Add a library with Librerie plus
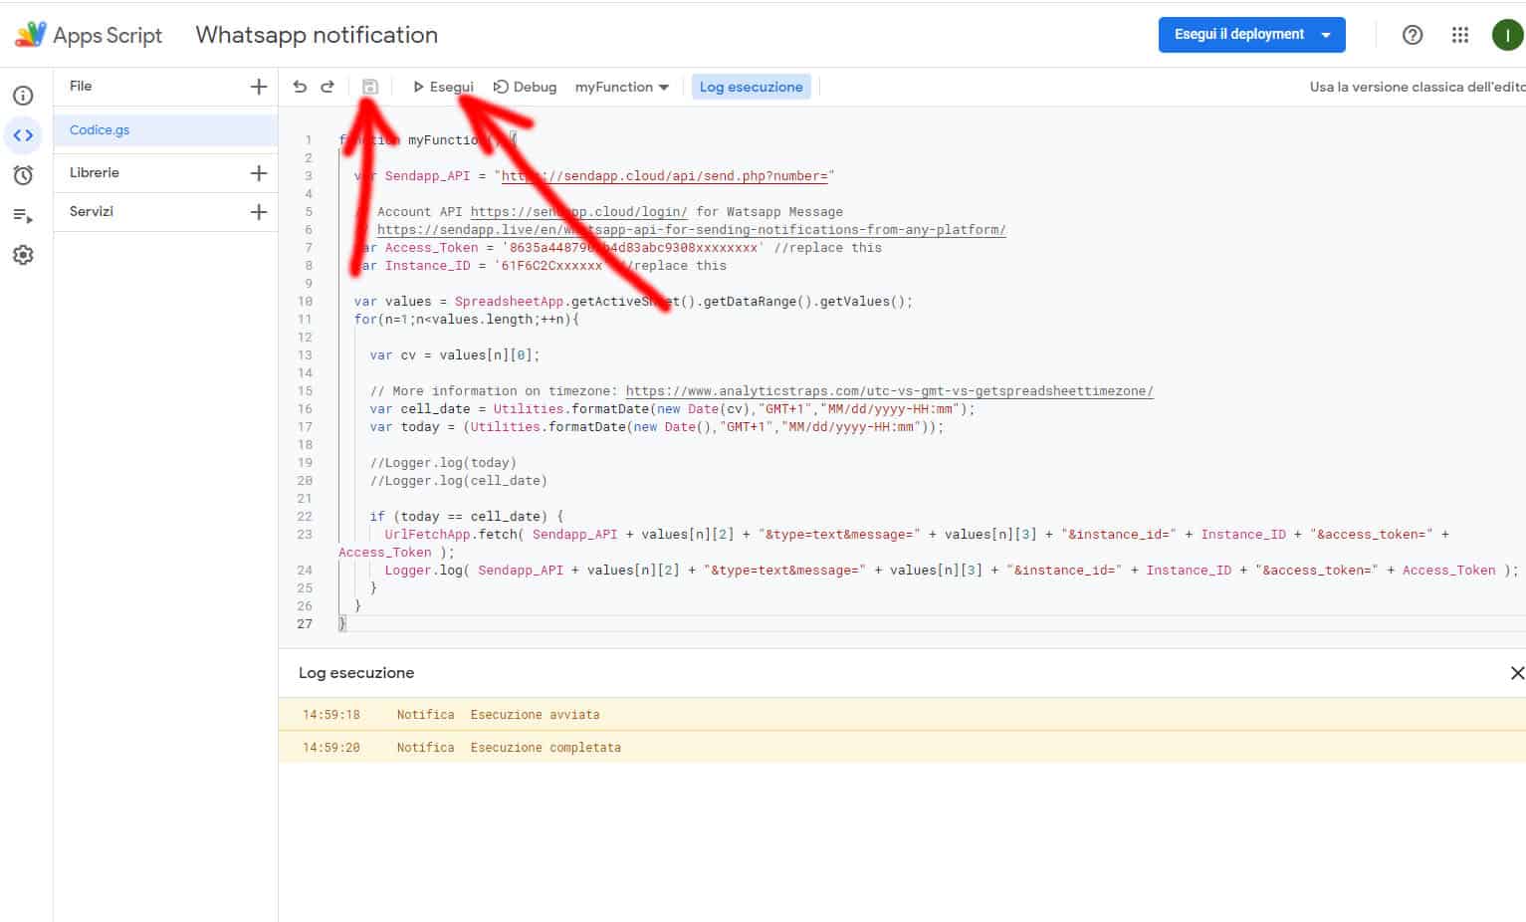 pyautogui.click(x=259, y=173)
